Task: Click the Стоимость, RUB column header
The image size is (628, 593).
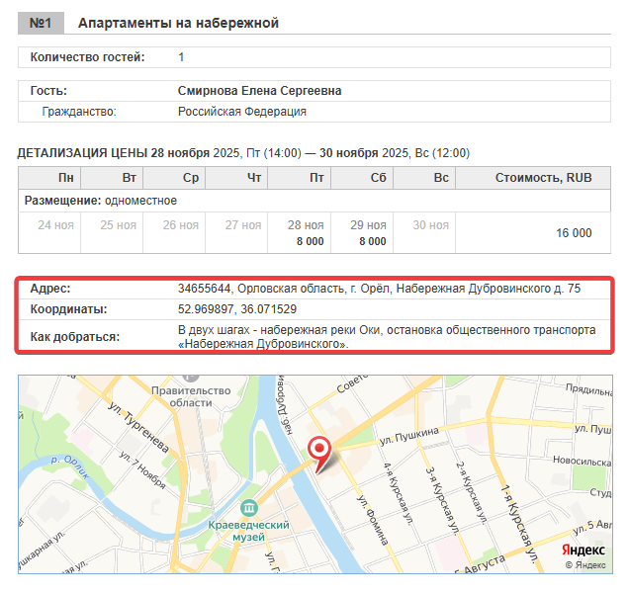Action: point(533,178)
